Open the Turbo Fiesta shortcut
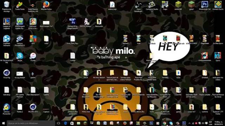This screenshot has width=225, height=126. click(20, 6)
